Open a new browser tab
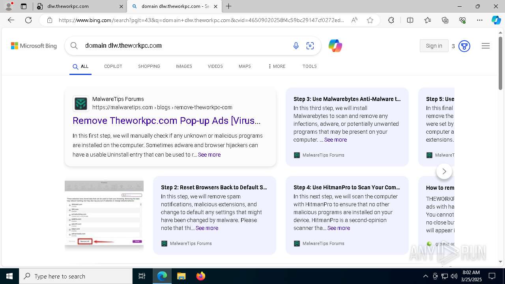 (x=229, y=6)
